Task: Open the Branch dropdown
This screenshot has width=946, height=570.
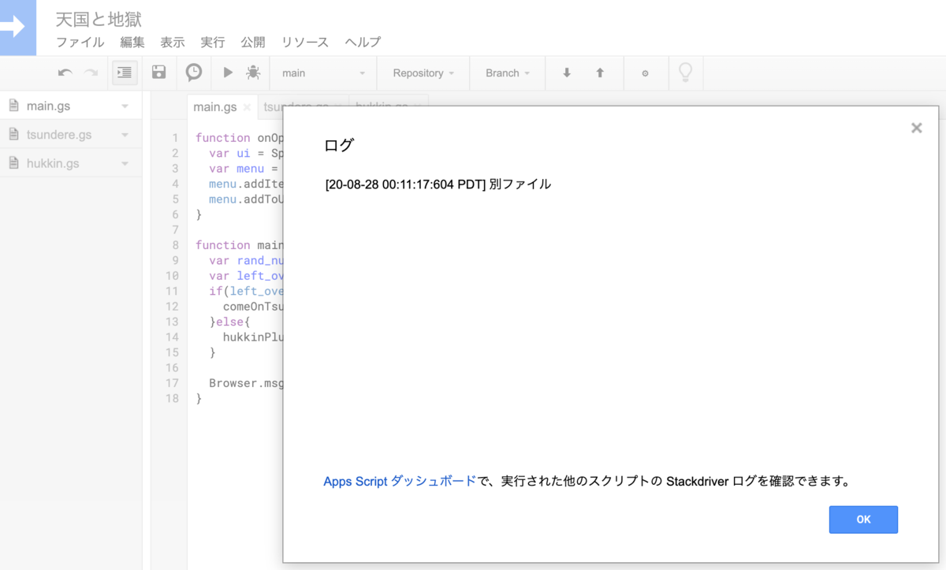Action: pos(507,73)
